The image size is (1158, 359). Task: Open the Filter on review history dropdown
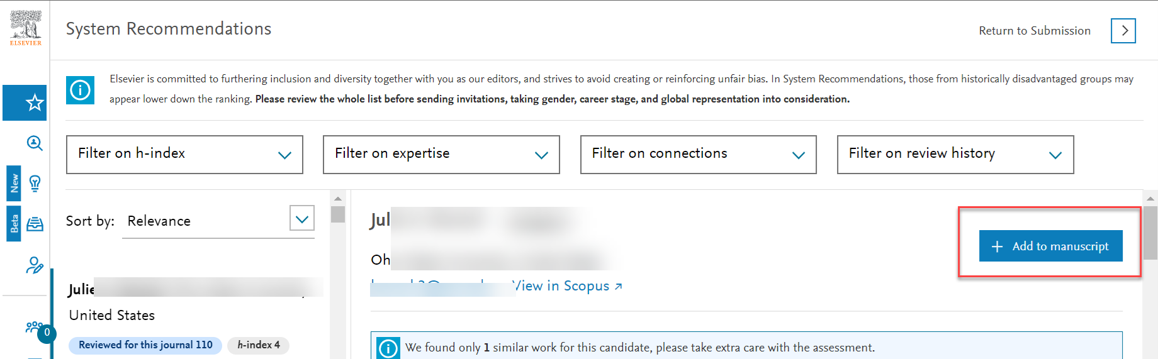955,154
